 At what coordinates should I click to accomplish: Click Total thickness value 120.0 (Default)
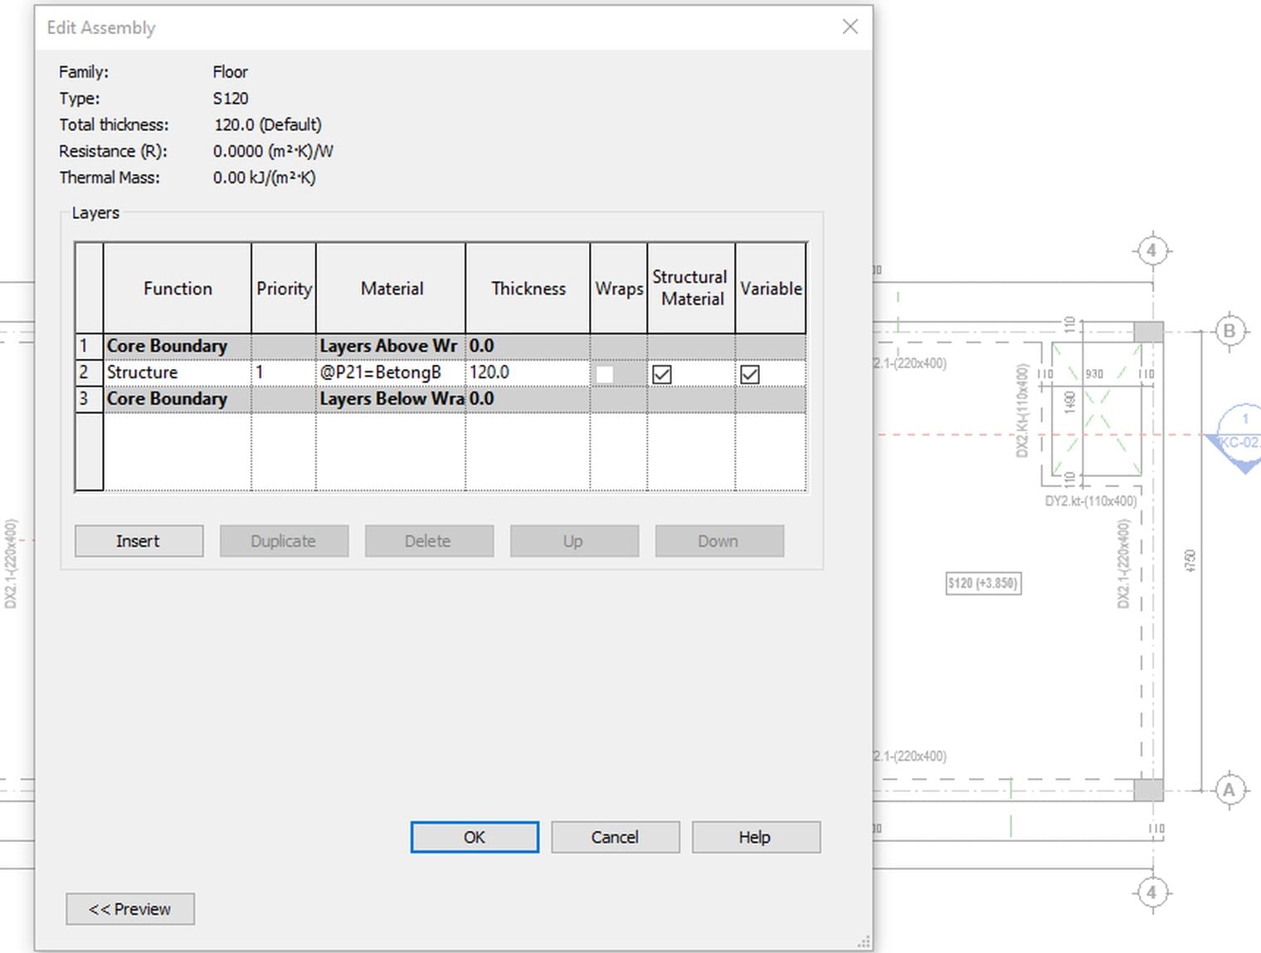pyautogui.click(x=268, y=124)
